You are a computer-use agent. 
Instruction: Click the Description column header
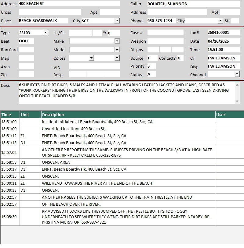point(128,115)
